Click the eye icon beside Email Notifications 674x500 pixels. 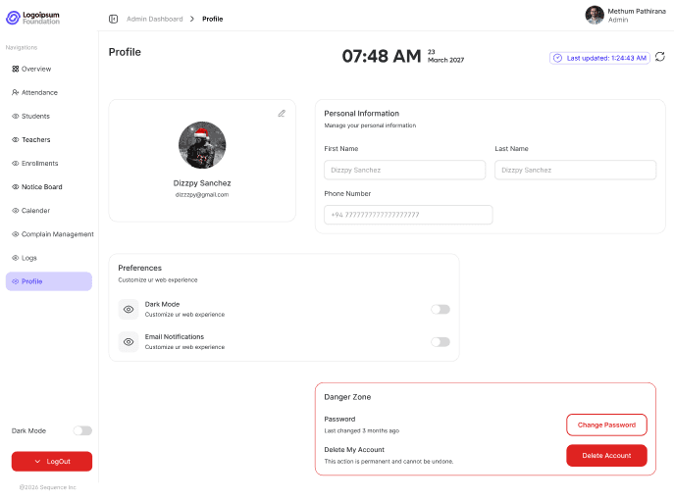129,342
